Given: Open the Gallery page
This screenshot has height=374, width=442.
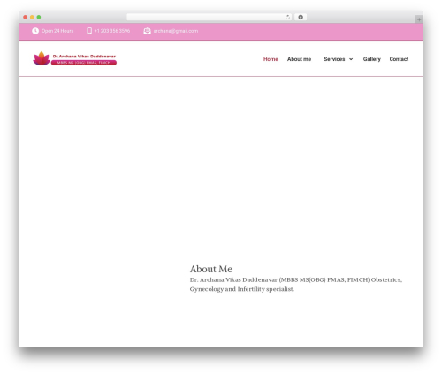Looking at the screenshot, I should 372,59.
